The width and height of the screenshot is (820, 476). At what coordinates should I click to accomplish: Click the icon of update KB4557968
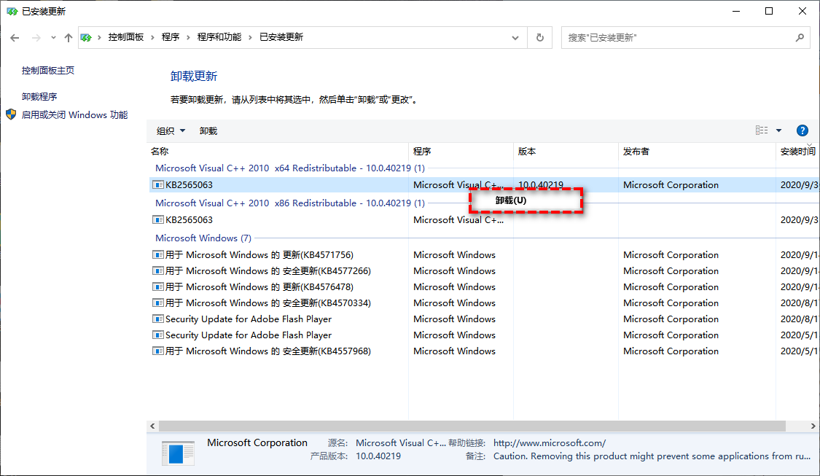[x=157, y=351]
